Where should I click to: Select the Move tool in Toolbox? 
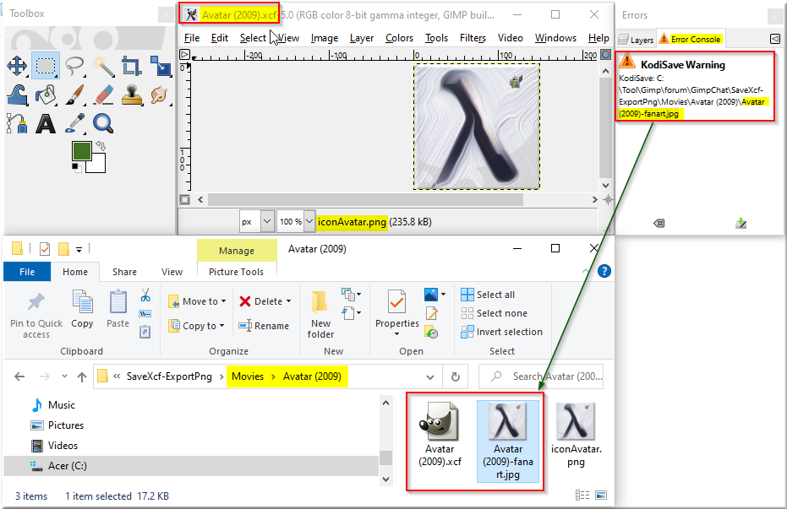[x=17, y=66]
